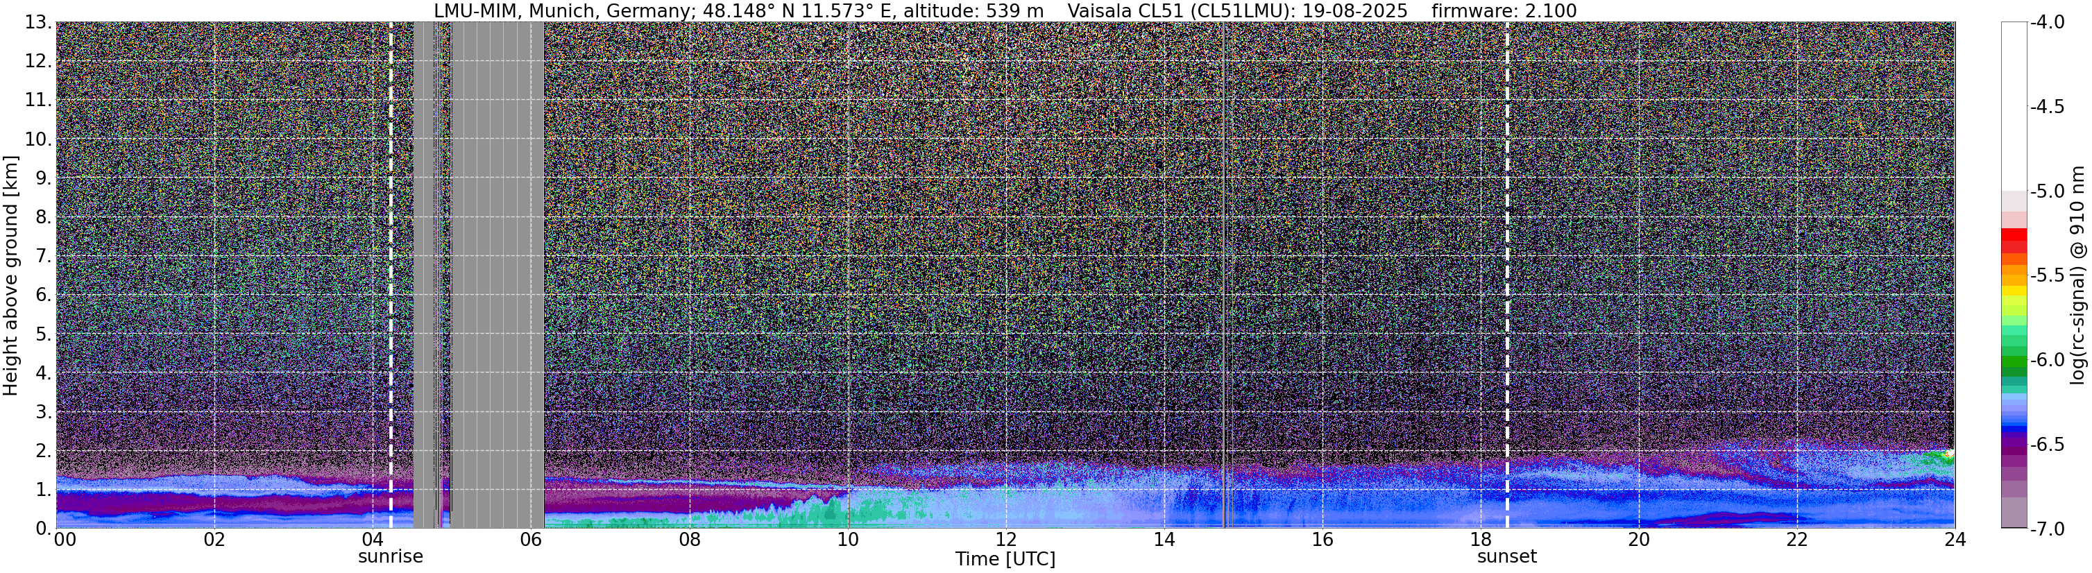Click the '04' time axis tick label
The height and width of the screenshot is (573, 2092).
click(372, 540)
